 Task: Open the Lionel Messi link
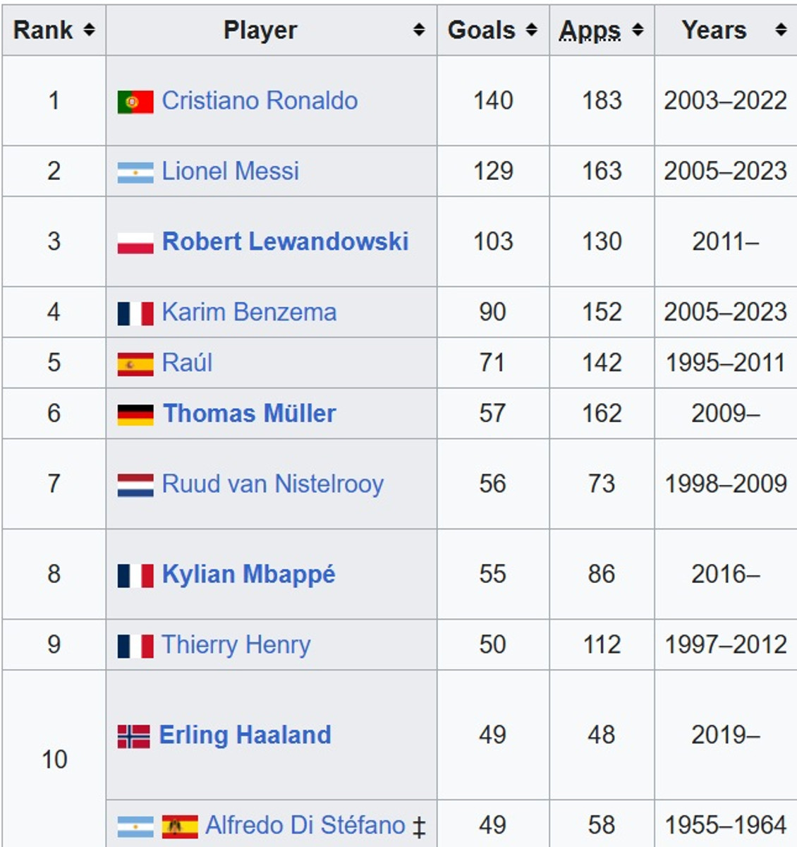[x=230, y=172]
